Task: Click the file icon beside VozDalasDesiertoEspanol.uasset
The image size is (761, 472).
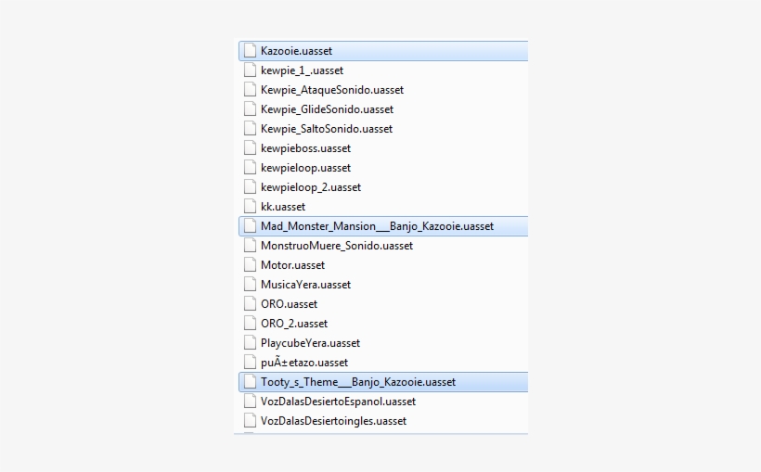Action: pos(250,401)
